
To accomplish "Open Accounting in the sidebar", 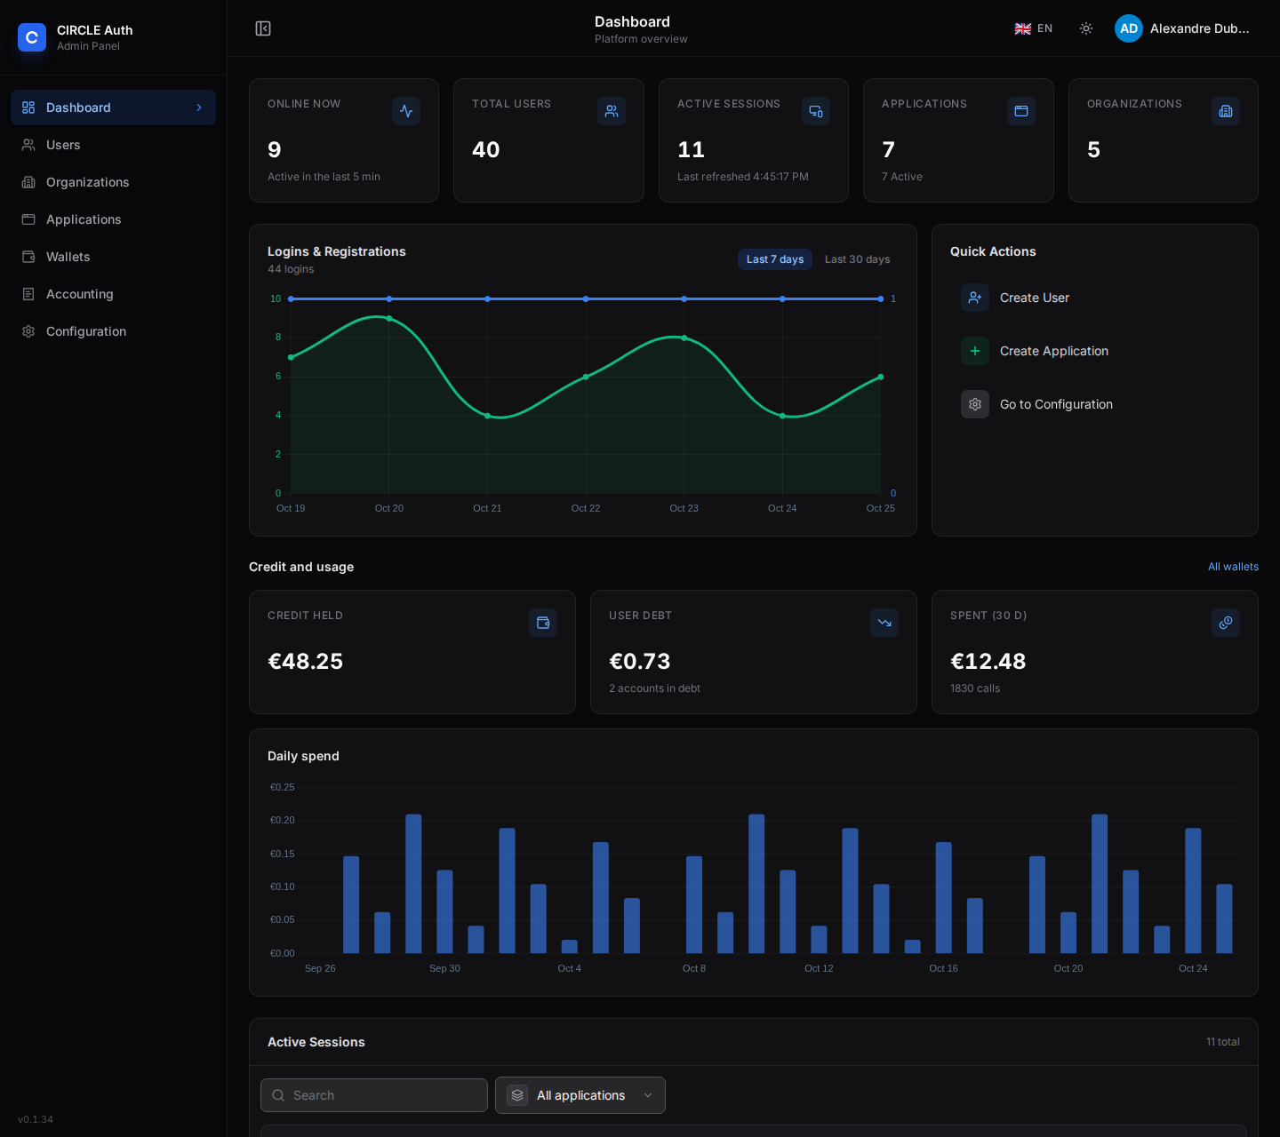I will (113, 294).
